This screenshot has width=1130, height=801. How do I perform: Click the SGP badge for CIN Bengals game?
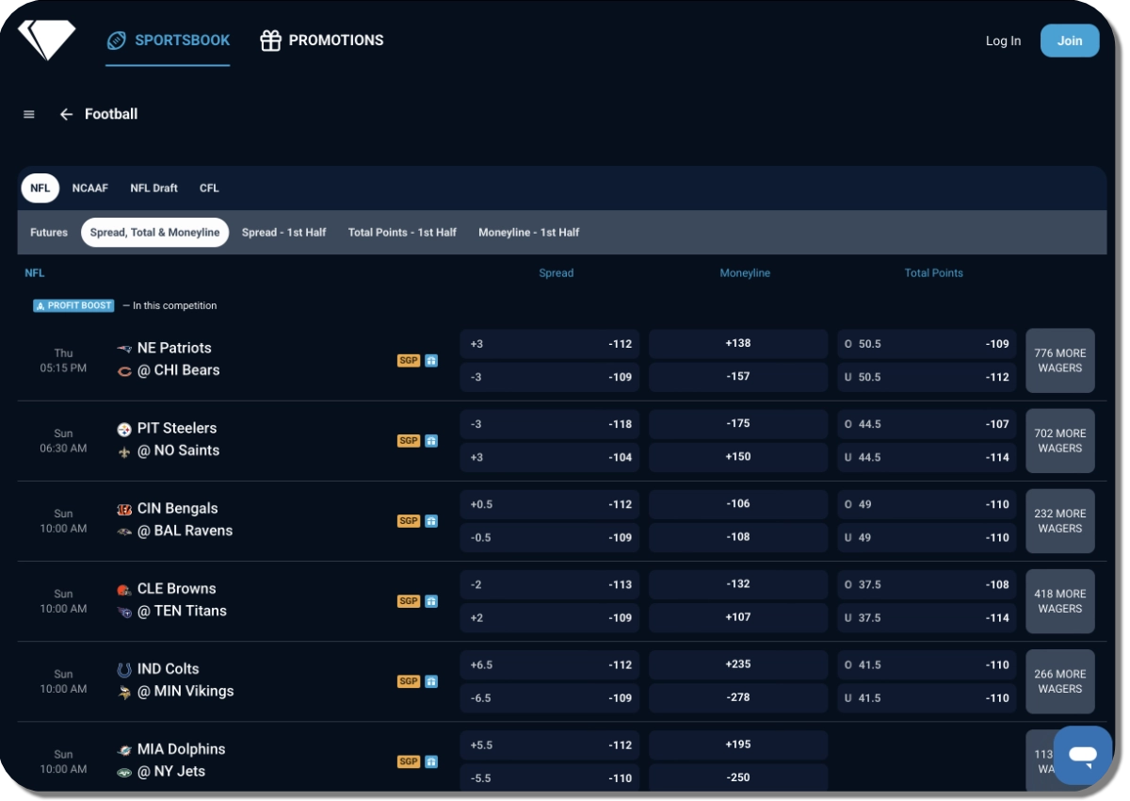click(x=409, y=520)
